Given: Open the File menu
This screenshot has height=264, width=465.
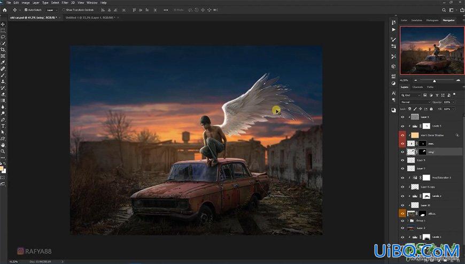Looking at the screenshot, I should 9,2.
